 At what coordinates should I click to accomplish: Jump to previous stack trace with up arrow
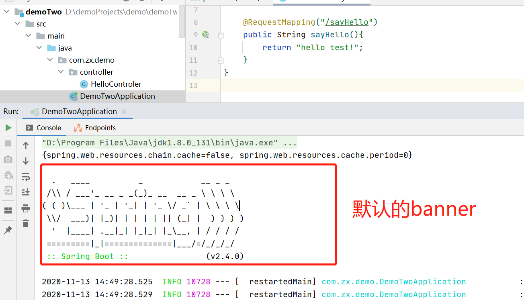[26, 145]
